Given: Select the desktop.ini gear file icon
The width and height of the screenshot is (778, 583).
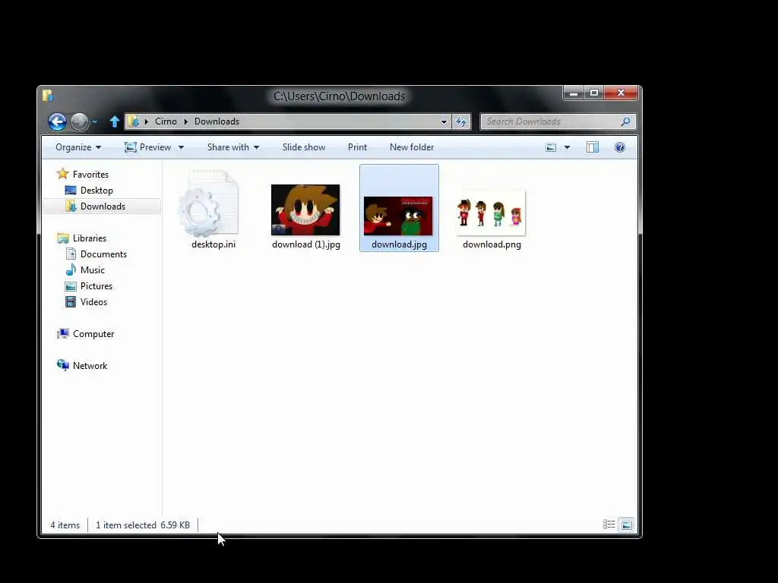Looking at the screenshot, I should (x=209, y=203).
